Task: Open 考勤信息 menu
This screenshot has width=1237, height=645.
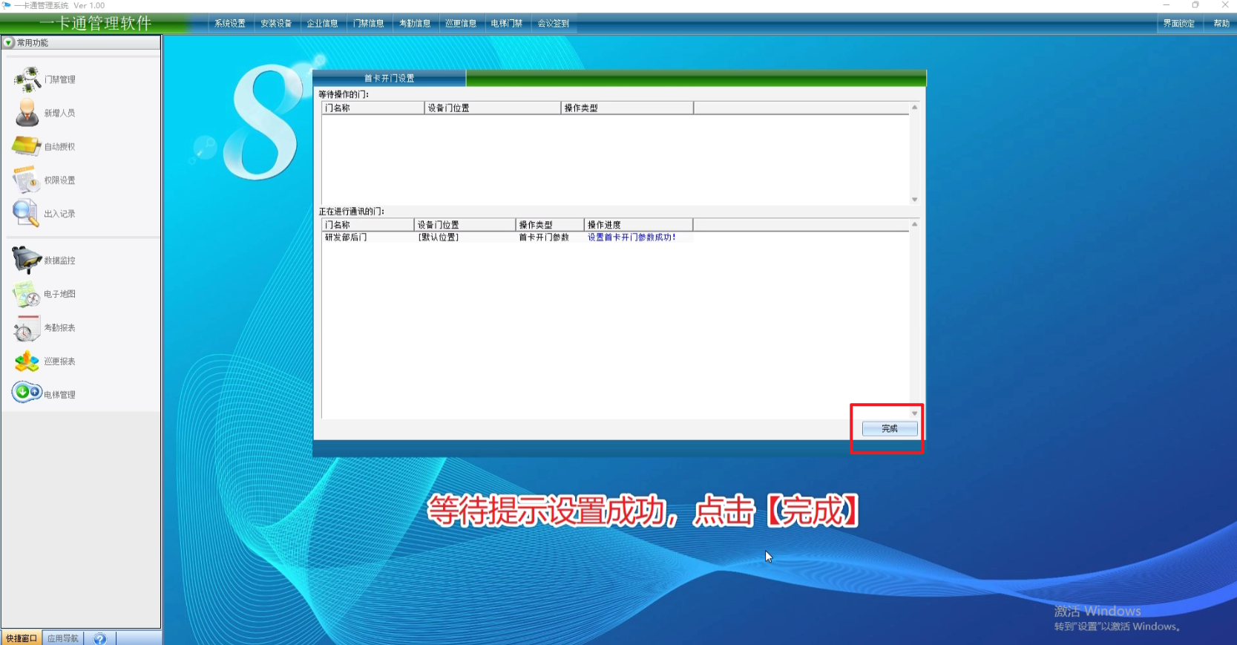Action: pos(415,23)
